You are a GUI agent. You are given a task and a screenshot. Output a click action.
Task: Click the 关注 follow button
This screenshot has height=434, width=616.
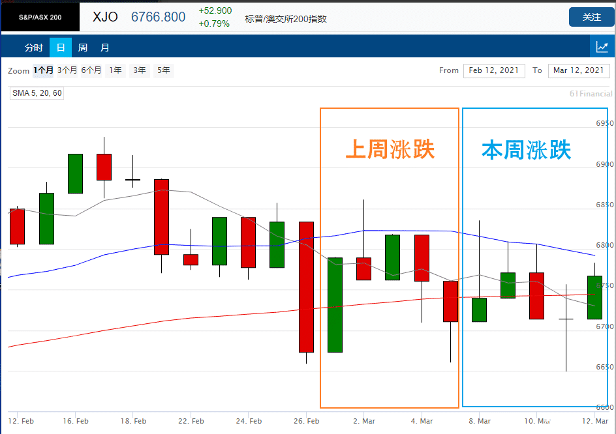[x=591, y=17]
